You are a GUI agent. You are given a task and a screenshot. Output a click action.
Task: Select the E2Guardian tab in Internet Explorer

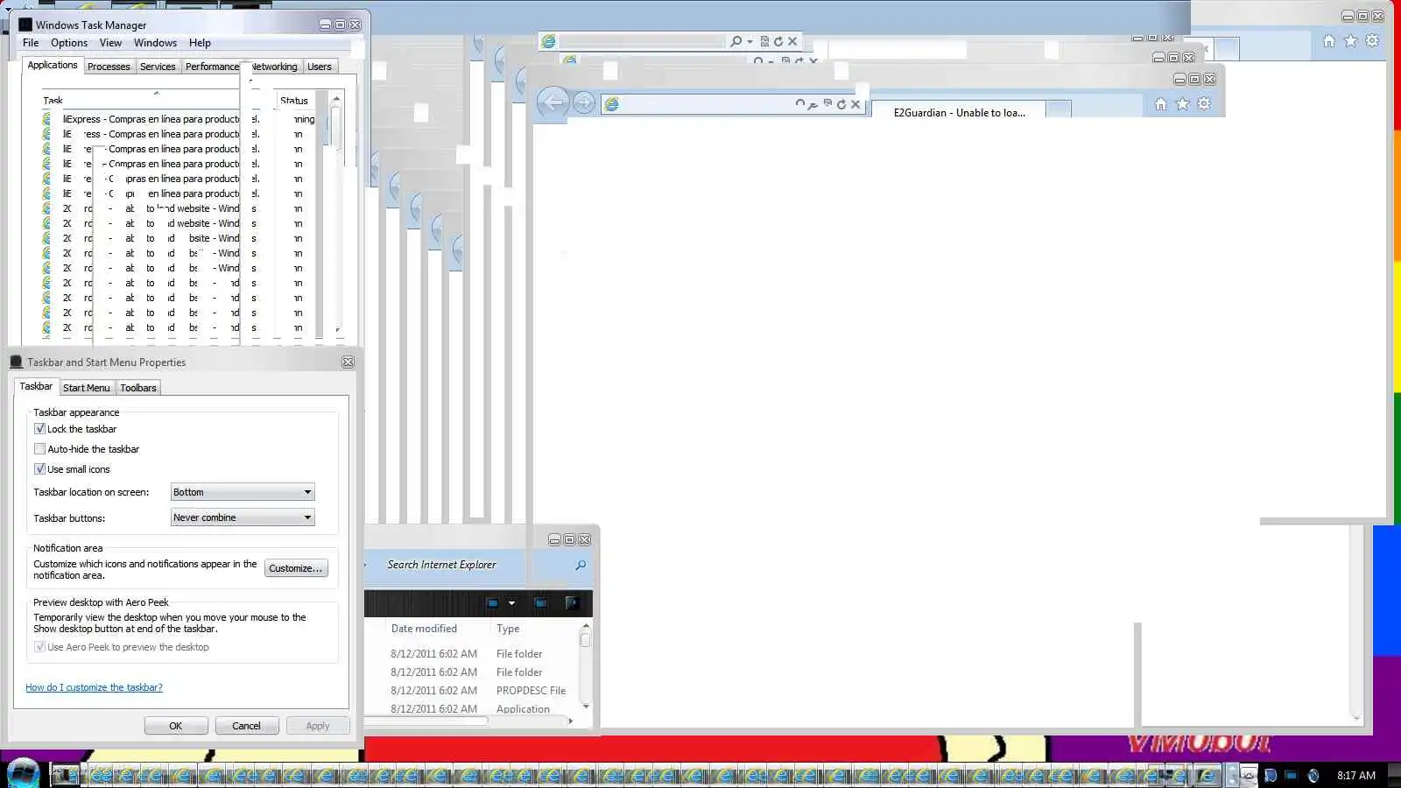[x=959, y=112]
